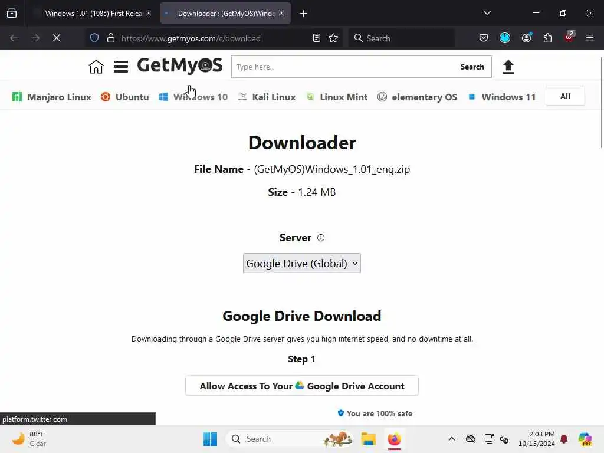Viewport: 604px width, 453px height.
Task: Open the Linux Mint category
Action: coord(337,97)
